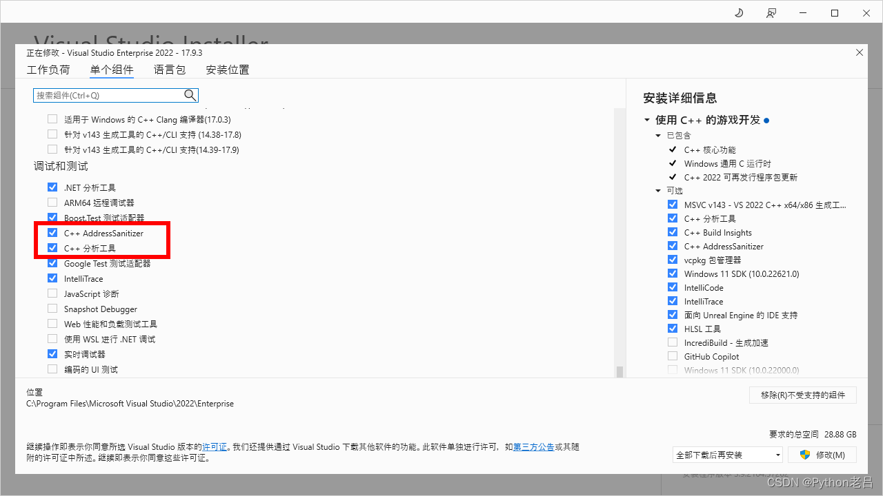Viewport: 883px width, 496px height.
Task: Uncheck Windows 11 SDK (10.0.22621.0)
Action: click(673, 273)
